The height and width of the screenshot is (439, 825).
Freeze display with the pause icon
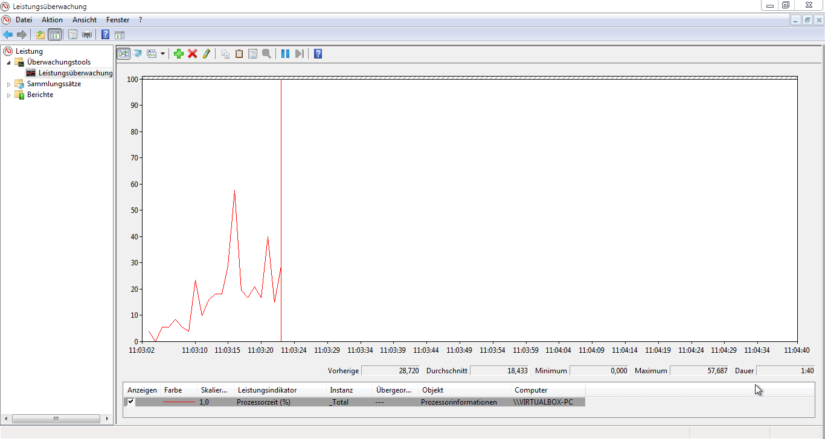coord(285,54)
